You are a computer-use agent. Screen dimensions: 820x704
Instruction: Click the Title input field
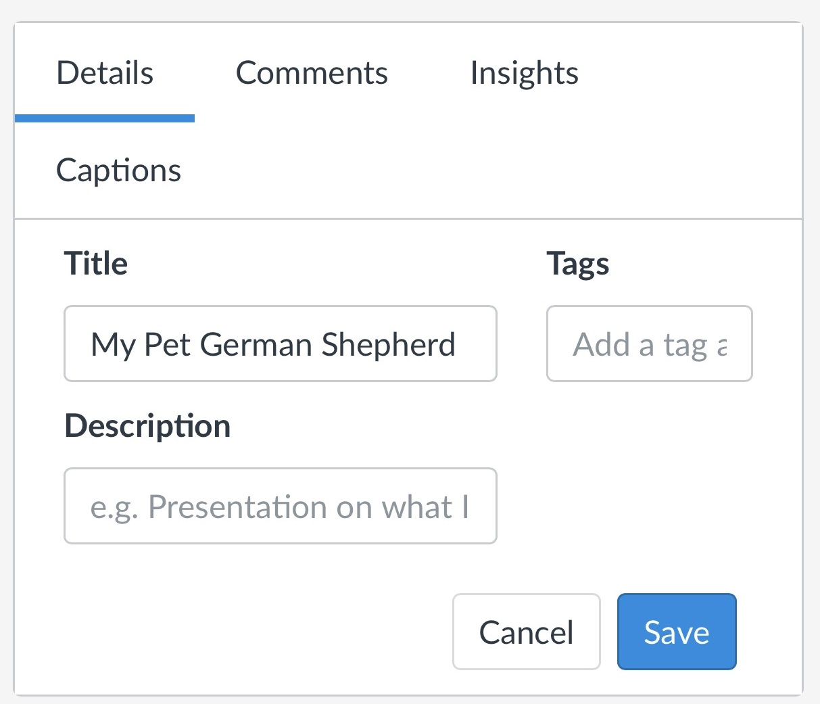280,344
